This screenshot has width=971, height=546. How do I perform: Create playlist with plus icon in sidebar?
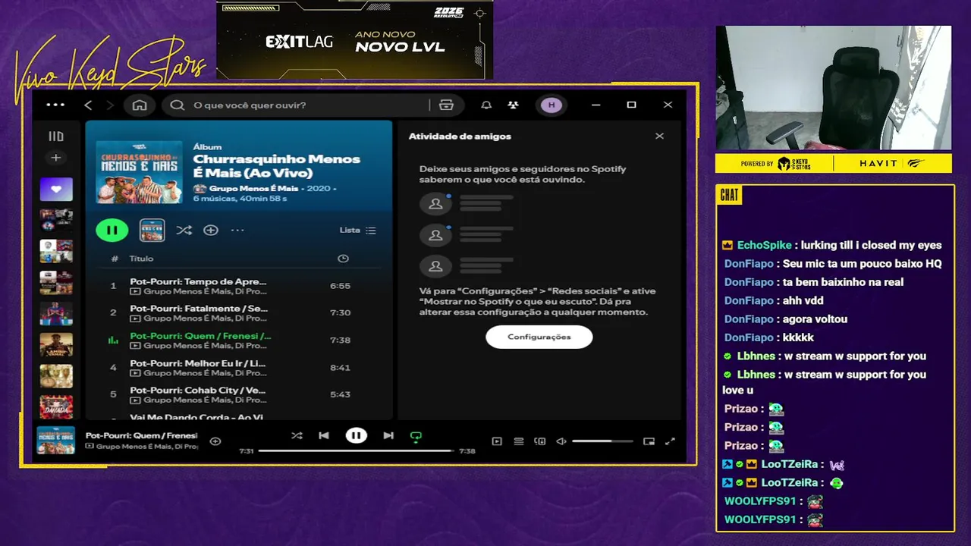pos(55,158)
